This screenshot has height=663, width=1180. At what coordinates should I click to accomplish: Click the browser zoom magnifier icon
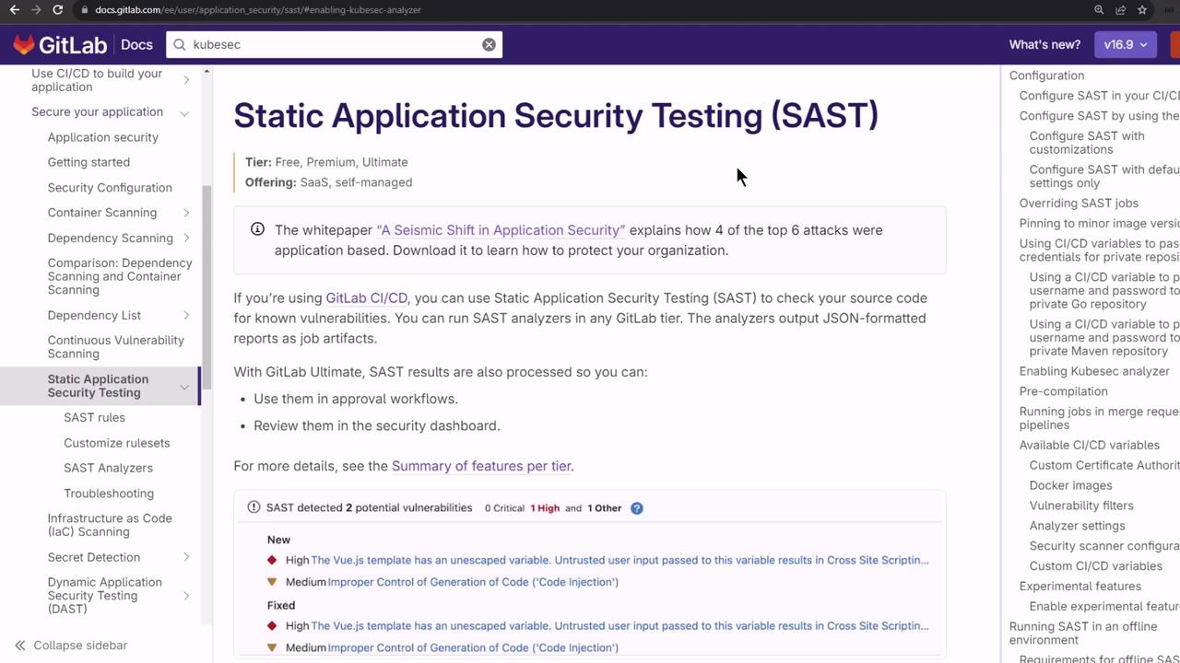(x=1099, y=10)
